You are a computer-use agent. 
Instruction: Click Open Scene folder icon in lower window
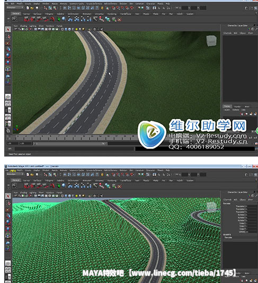click(32, 175)
